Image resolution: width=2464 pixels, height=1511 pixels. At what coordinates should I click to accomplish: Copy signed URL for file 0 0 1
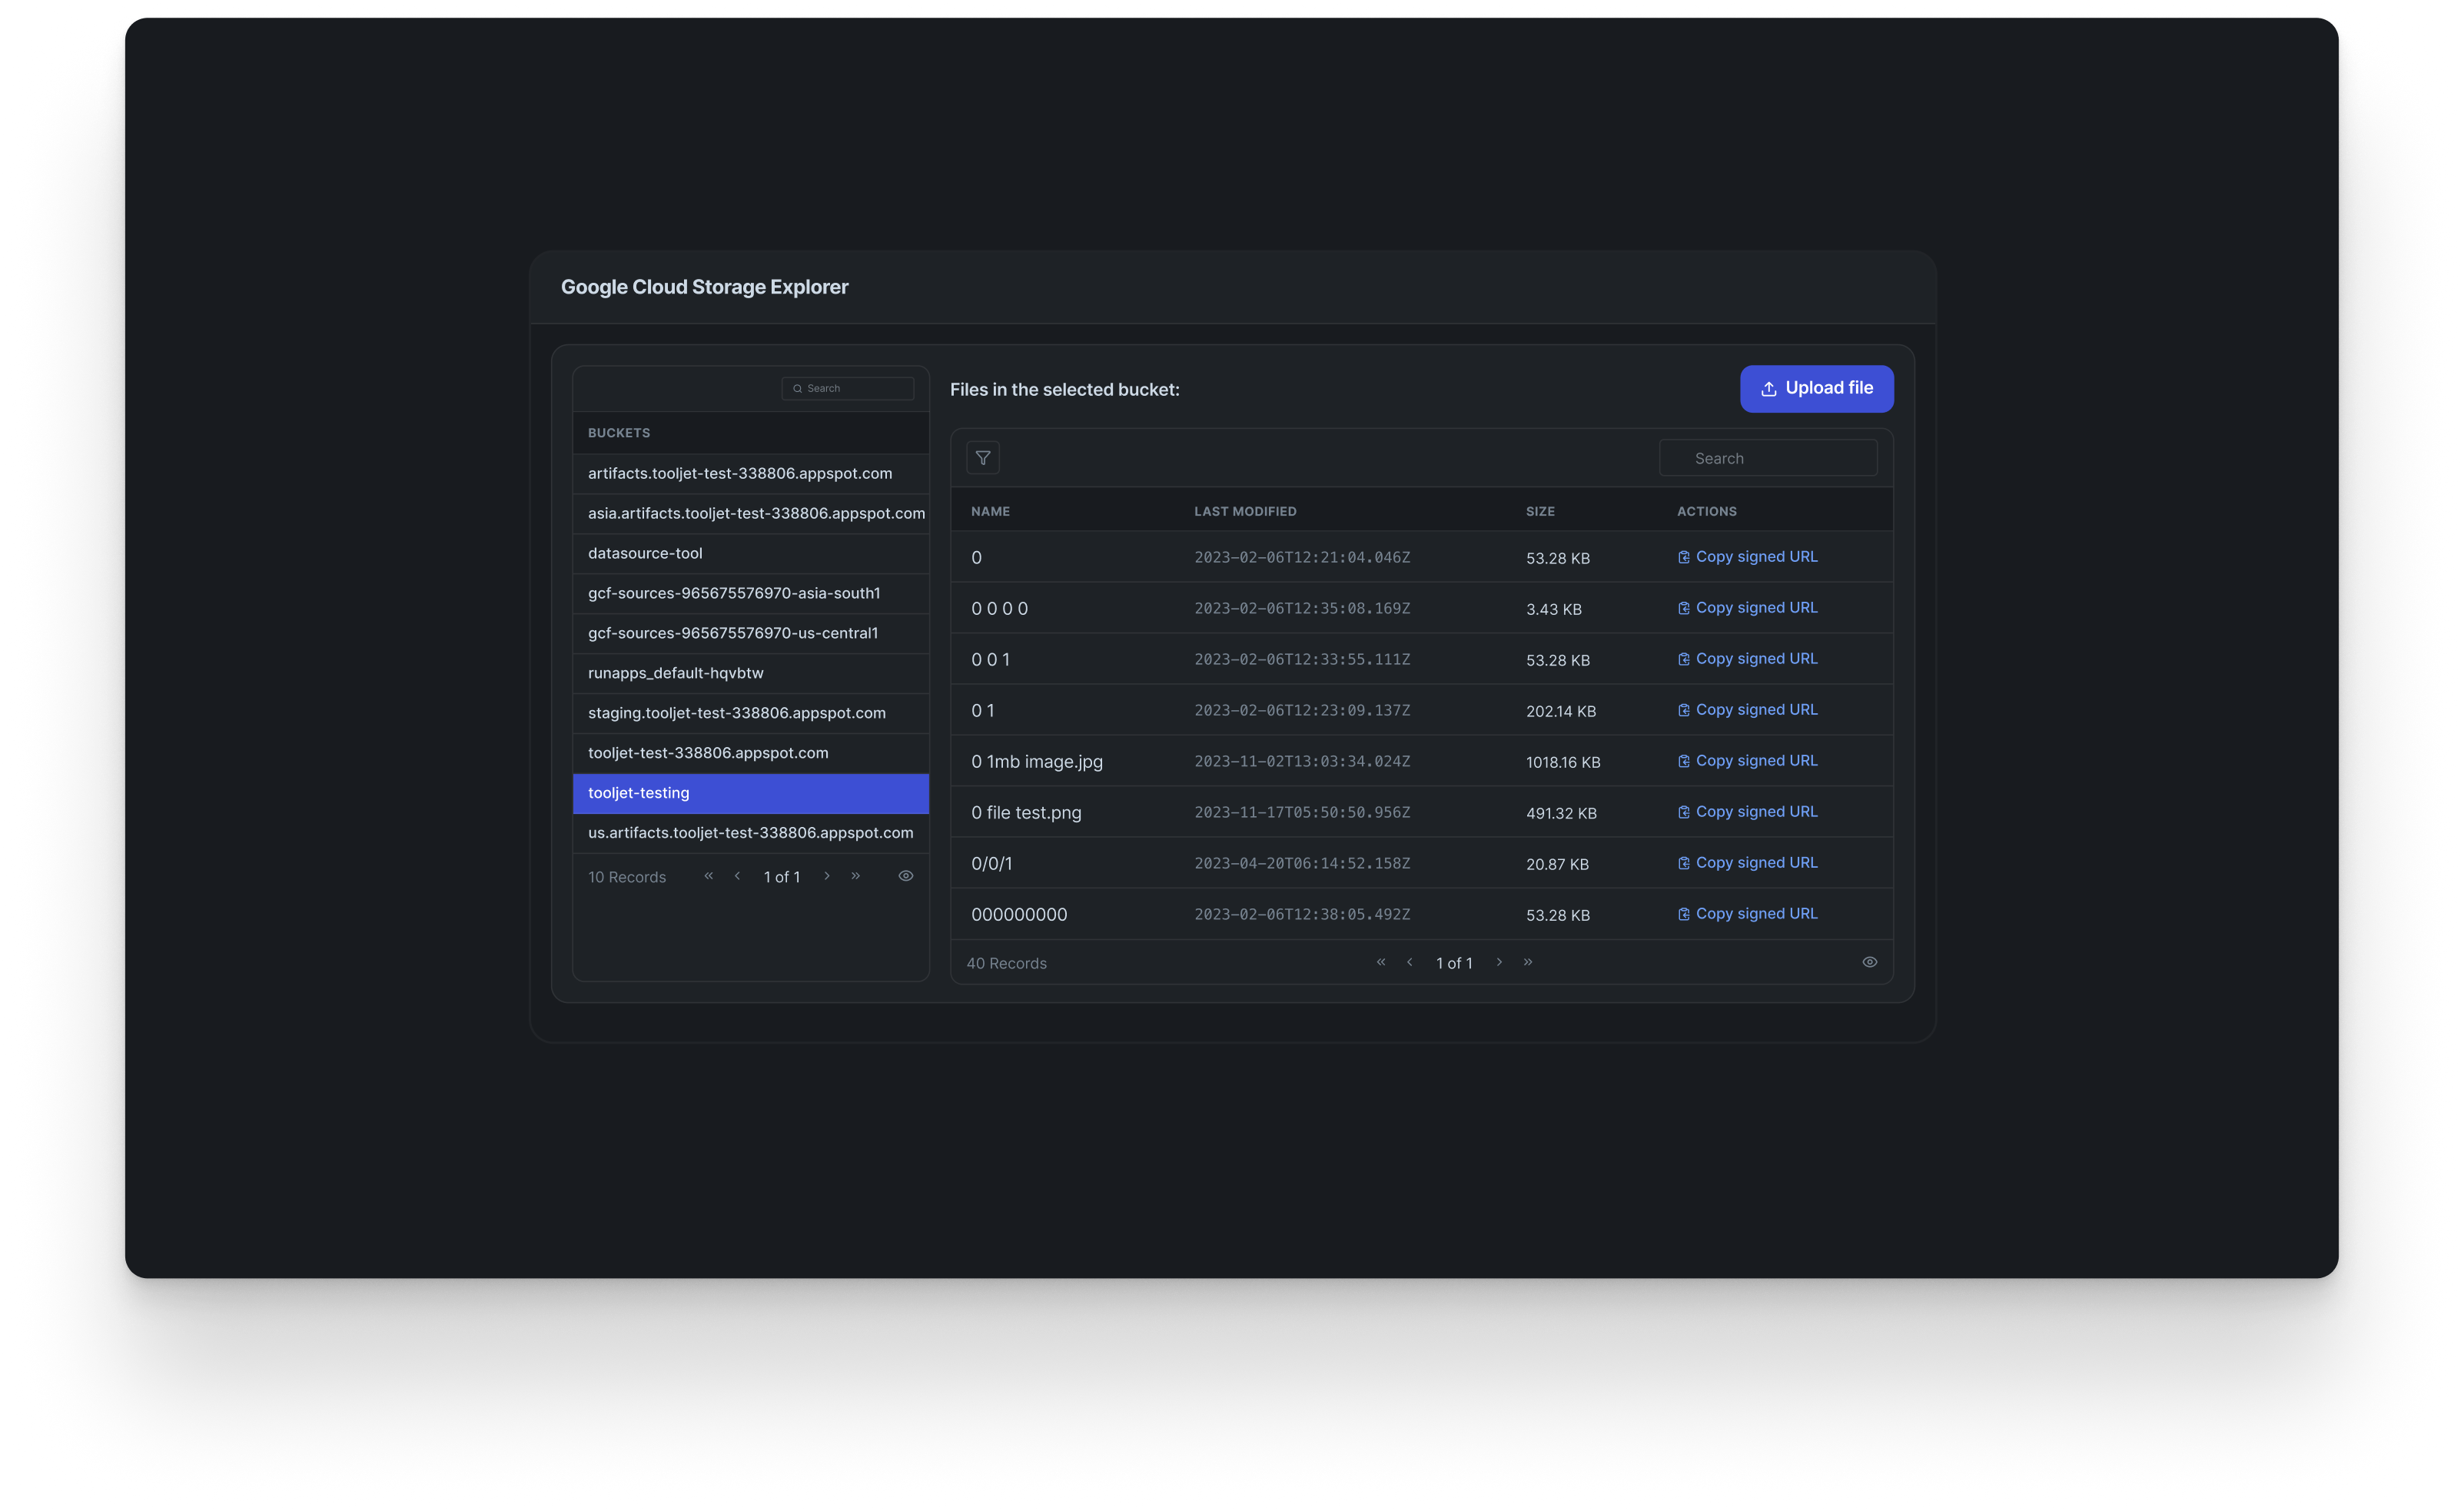click(1747, 659)
